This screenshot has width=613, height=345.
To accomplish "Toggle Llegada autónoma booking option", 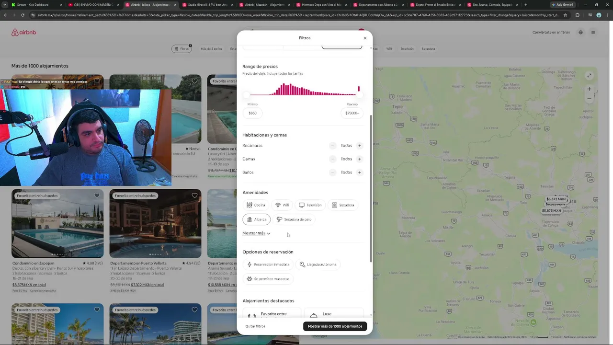I will tap(318, 264).
